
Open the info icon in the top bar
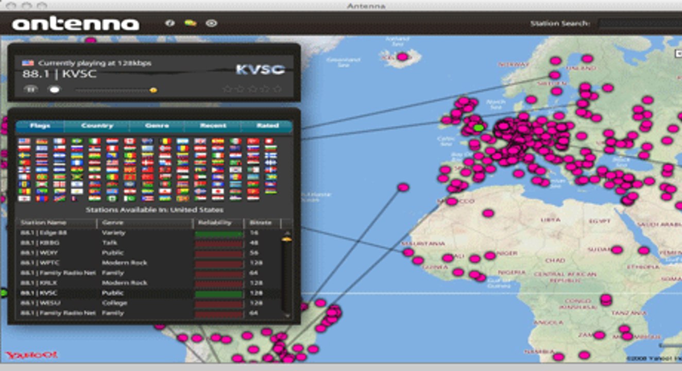(x=169, y=23)
